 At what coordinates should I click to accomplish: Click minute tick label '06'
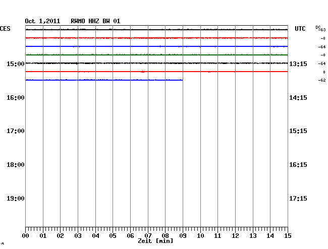pos(130,236)
